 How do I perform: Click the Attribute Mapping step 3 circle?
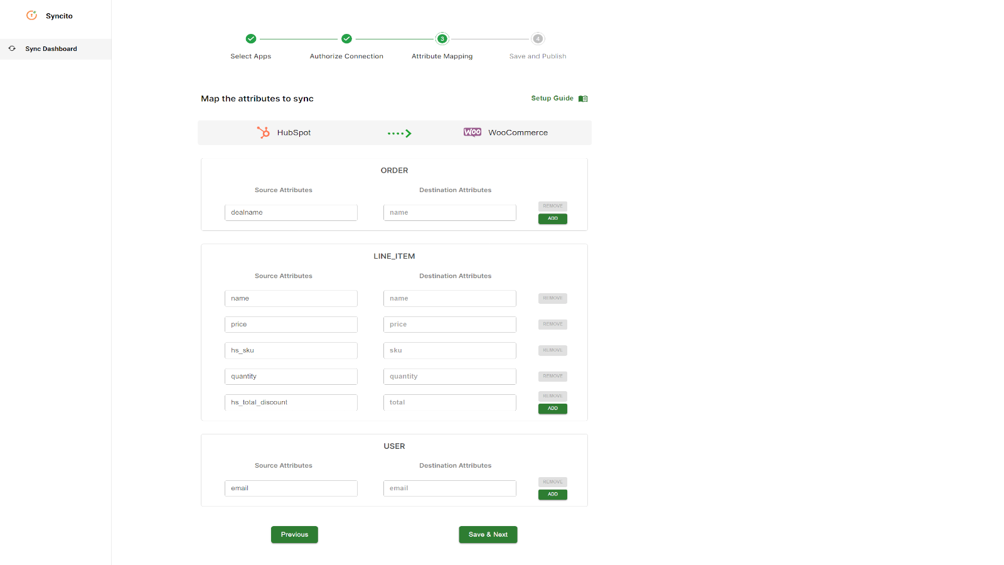coord(442,39)
